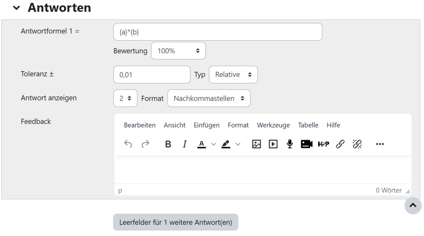The width and height of the screenshot is (424, 236).
Task: Insert an image via image icon
Action: 257,144
